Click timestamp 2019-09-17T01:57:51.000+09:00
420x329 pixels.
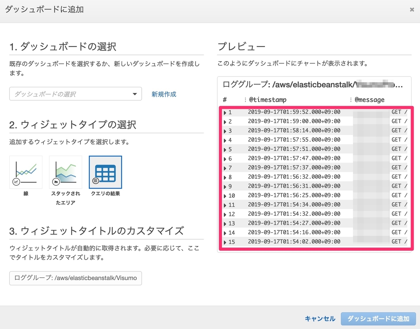294,149
